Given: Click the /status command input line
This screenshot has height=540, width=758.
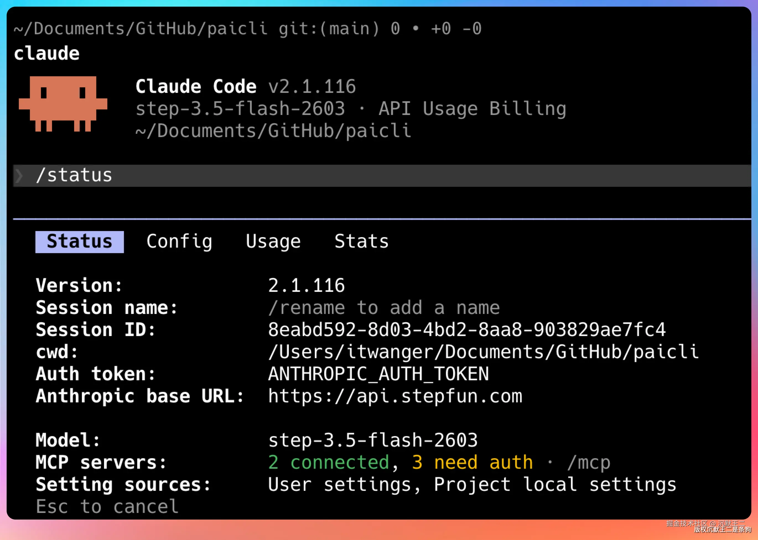Looking at the screenshot, I should pyautogui.click(x=382, y=175).
